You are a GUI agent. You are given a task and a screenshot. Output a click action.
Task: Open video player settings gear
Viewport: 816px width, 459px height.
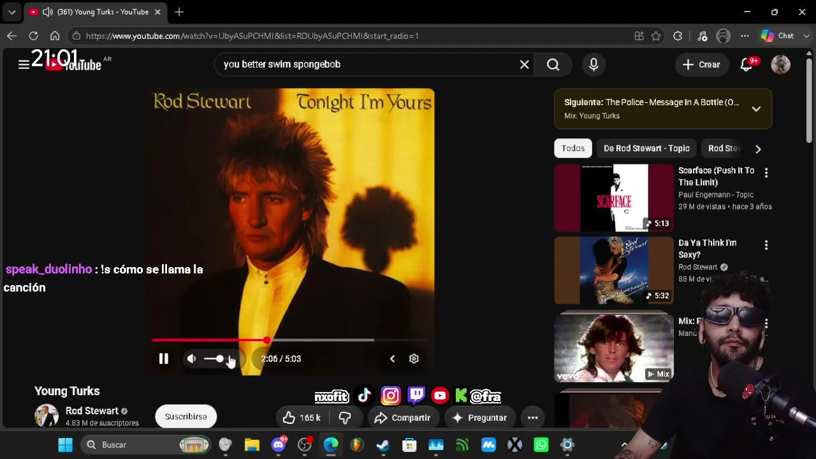click(x=414, y=359)
